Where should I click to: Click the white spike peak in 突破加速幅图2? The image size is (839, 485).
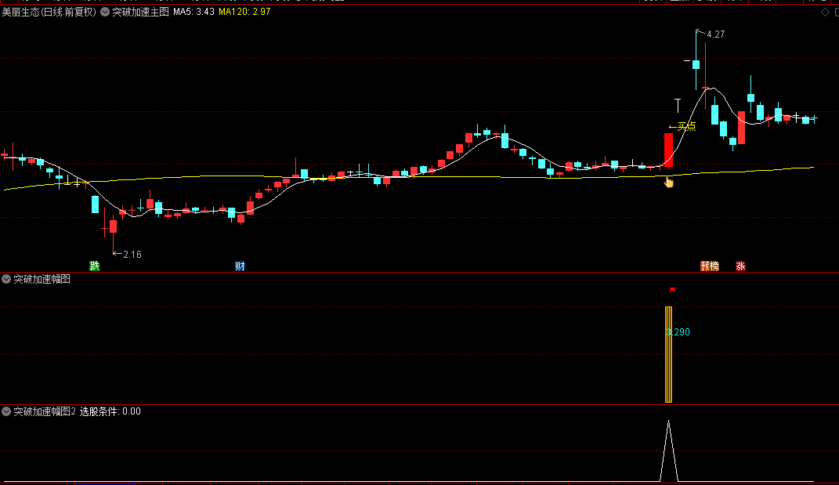(x=668, y=422)
